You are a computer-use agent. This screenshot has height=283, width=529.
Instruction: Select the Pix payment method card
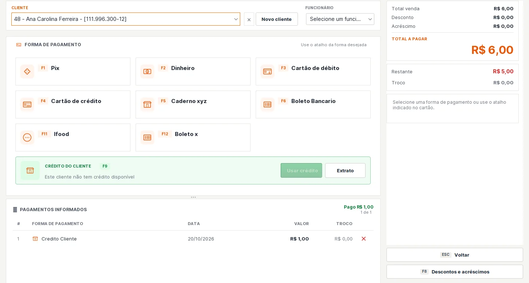(x=73, y=71)
